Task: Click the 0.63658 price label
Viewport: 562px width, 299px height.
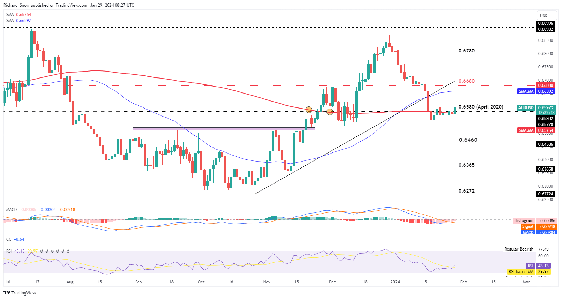Action: click(x=545, y=169)
